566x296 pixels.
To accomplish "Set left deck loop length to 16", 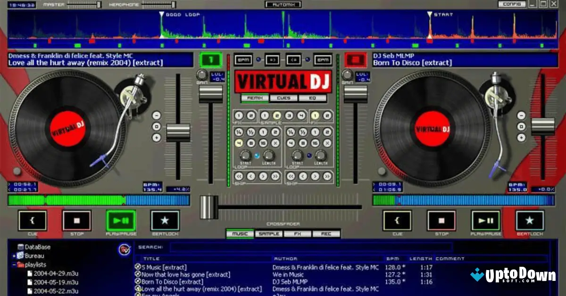I will tap(264, 142).
